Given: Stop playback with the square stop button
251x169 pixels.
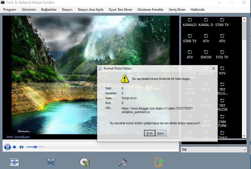Looking at the screenshot, I should [x=15, y=147].
